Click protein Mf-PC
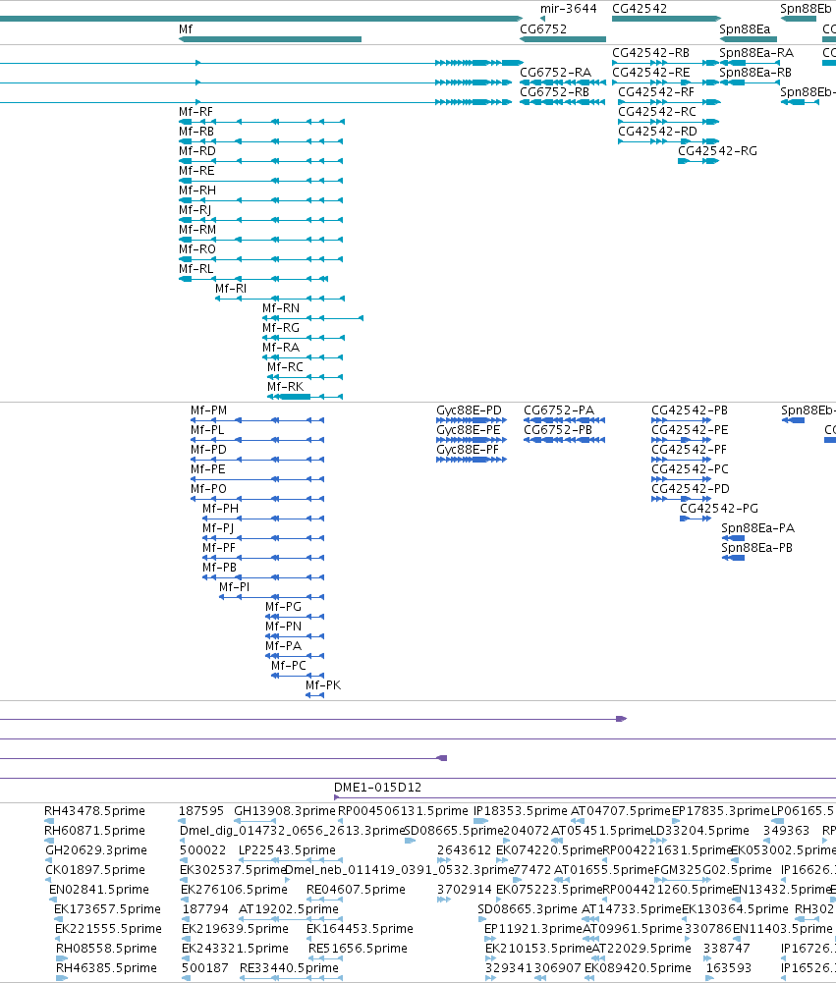Image resolution: width=836 pixels, height=983 pixels. (x=289, y=666)
